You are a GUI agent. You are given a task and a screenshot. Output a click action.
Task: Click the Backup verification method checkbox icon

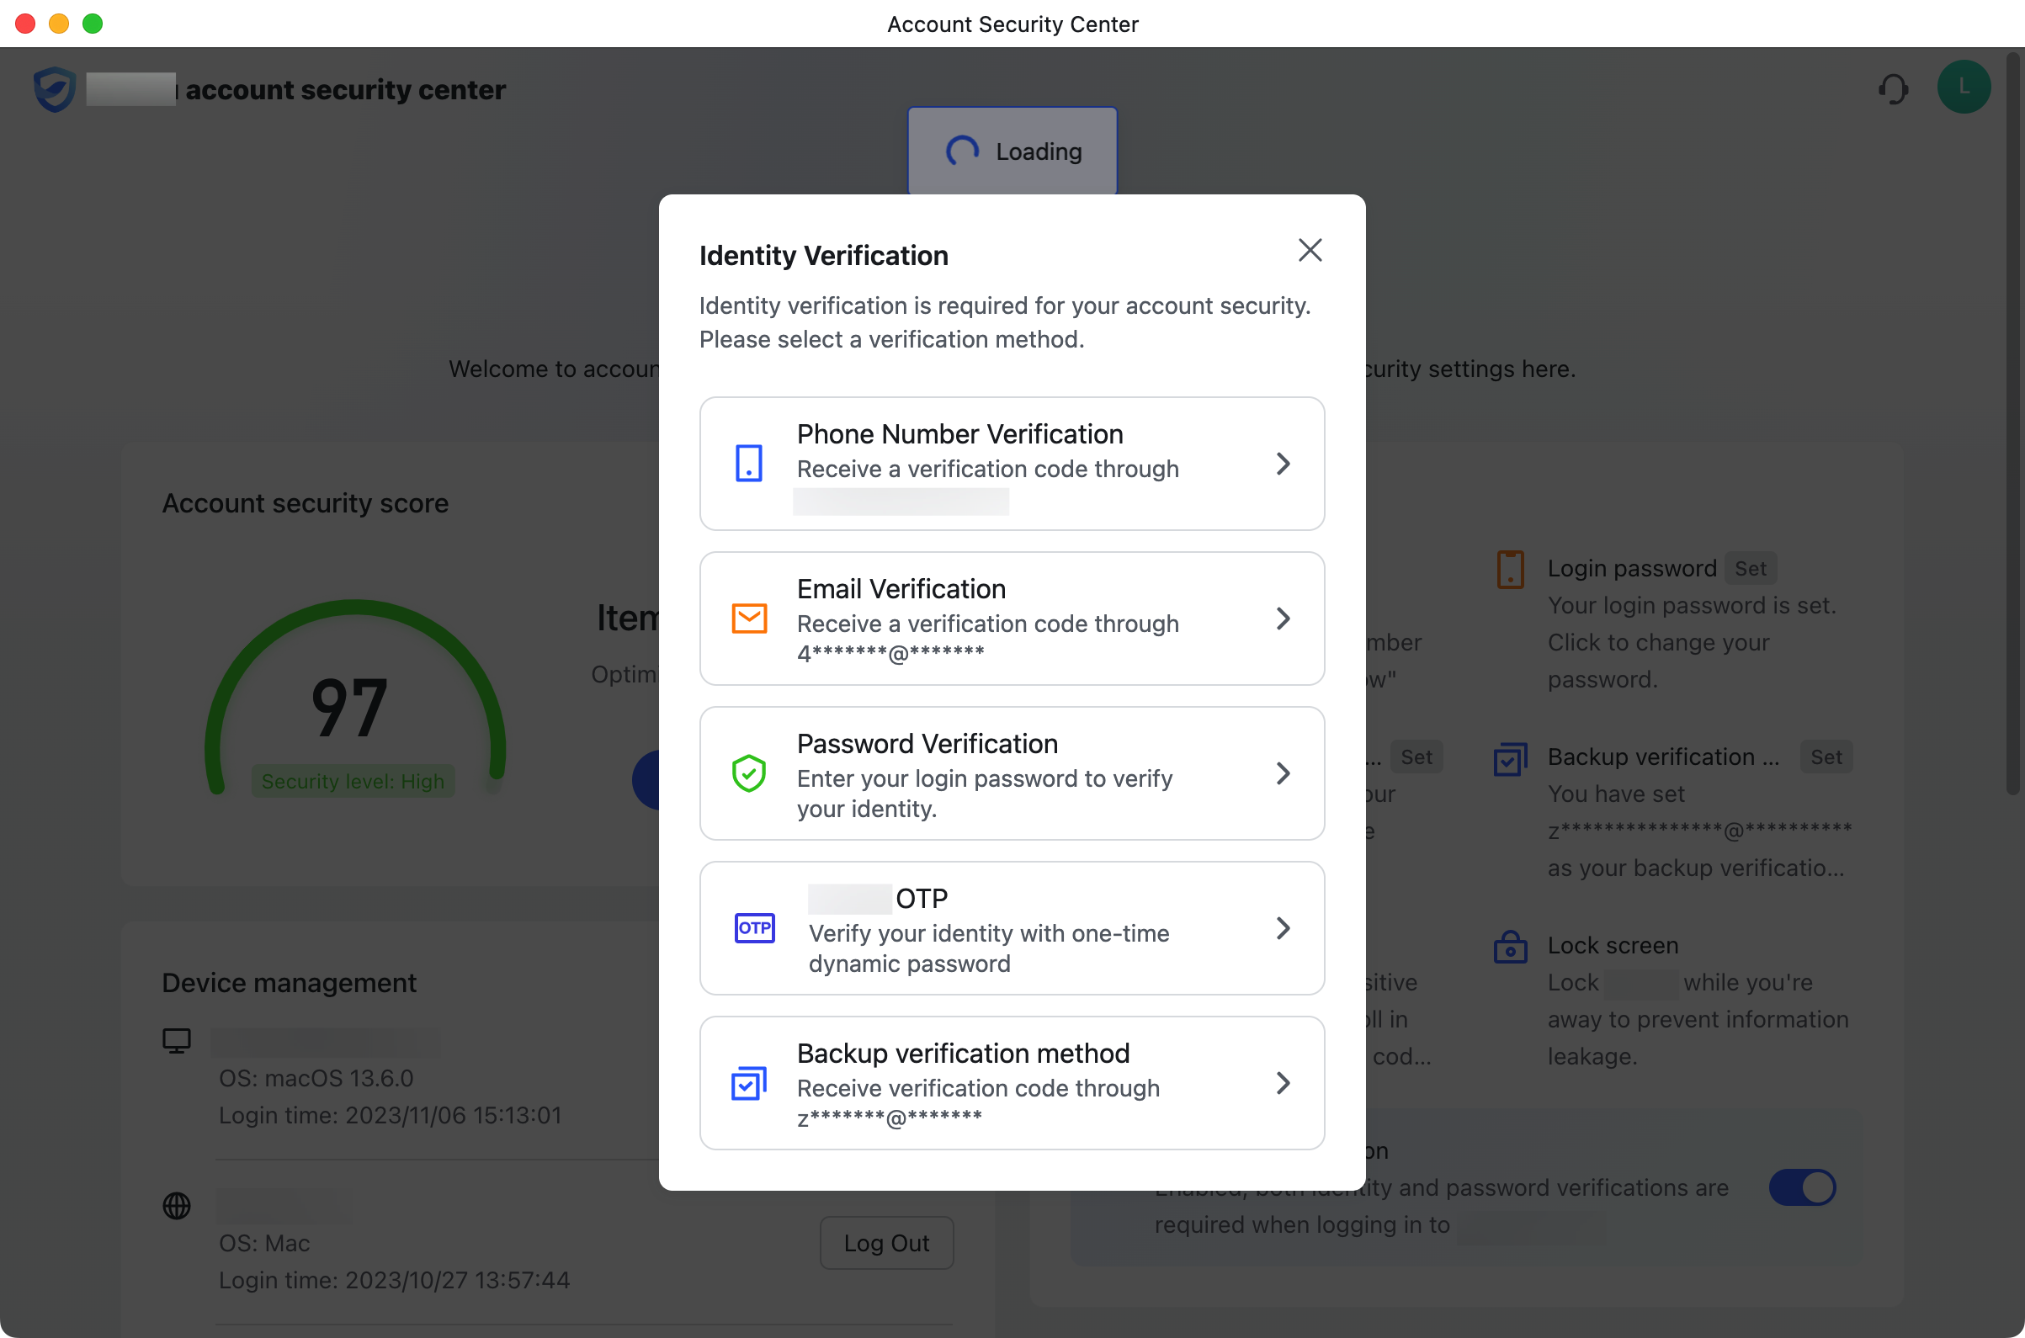[748, 1083]
